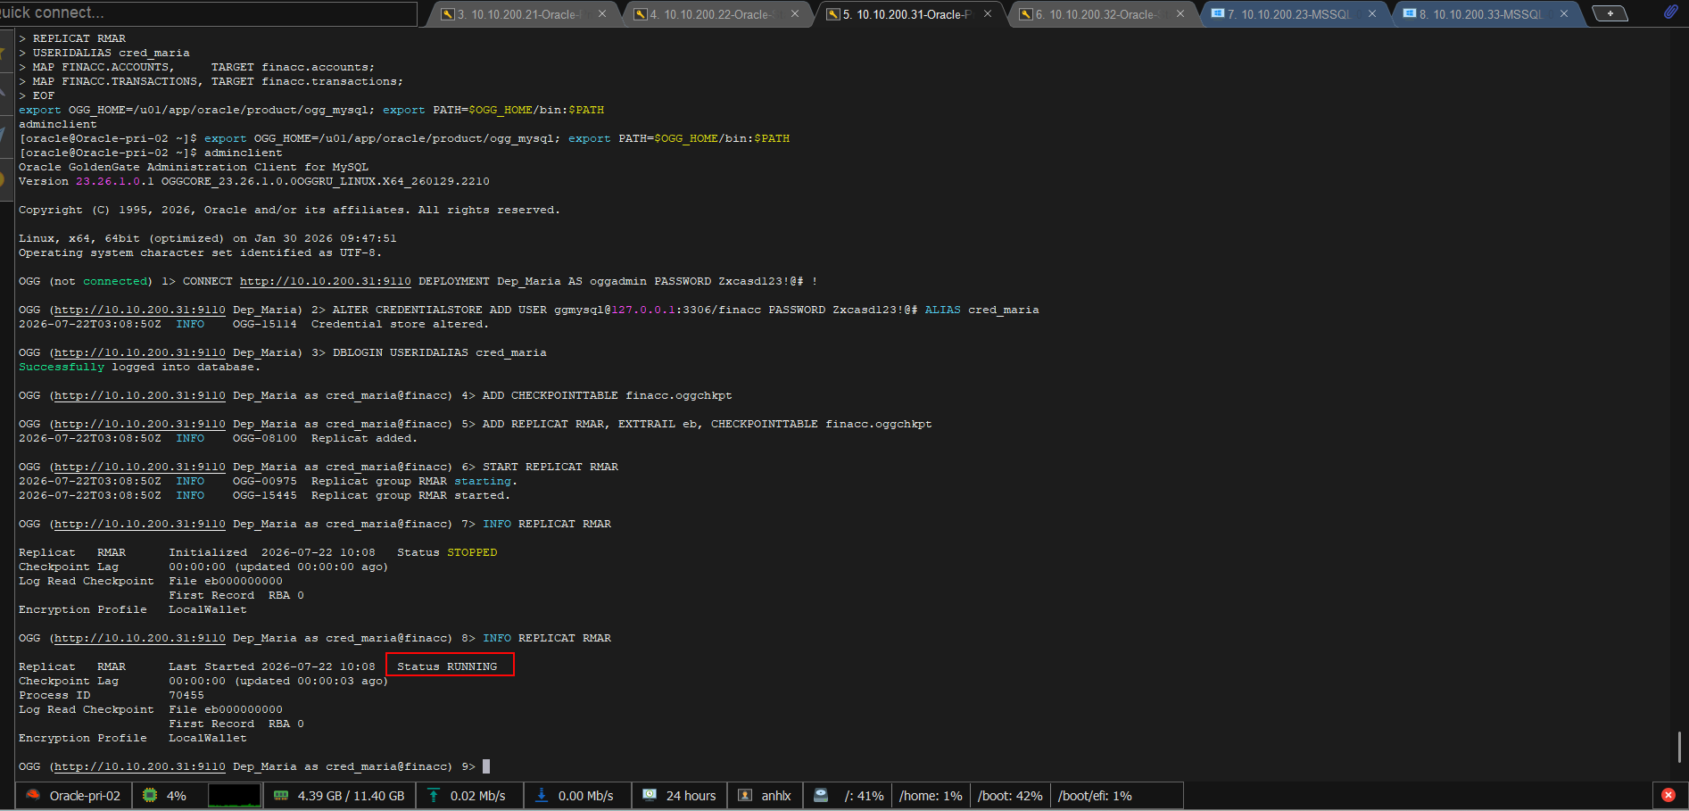
Task: Click the 4.39 GB / 11.40 GB memory reading
Action: (x=351, y=795)
